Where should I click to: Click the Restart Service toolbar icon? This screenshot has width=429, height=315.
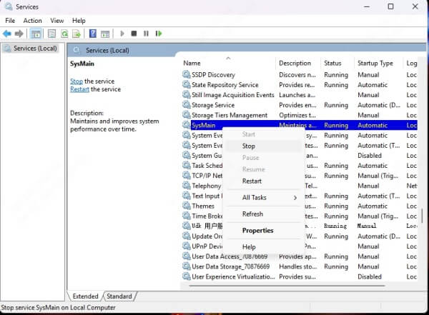coord(159,34)
